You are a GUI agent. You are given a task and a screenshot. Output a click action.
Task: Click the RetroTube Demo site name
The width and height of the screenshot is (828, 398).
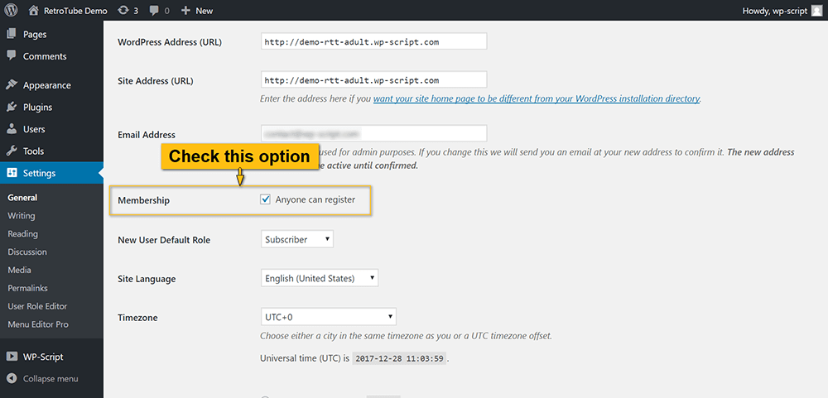(x=75, y=11)
